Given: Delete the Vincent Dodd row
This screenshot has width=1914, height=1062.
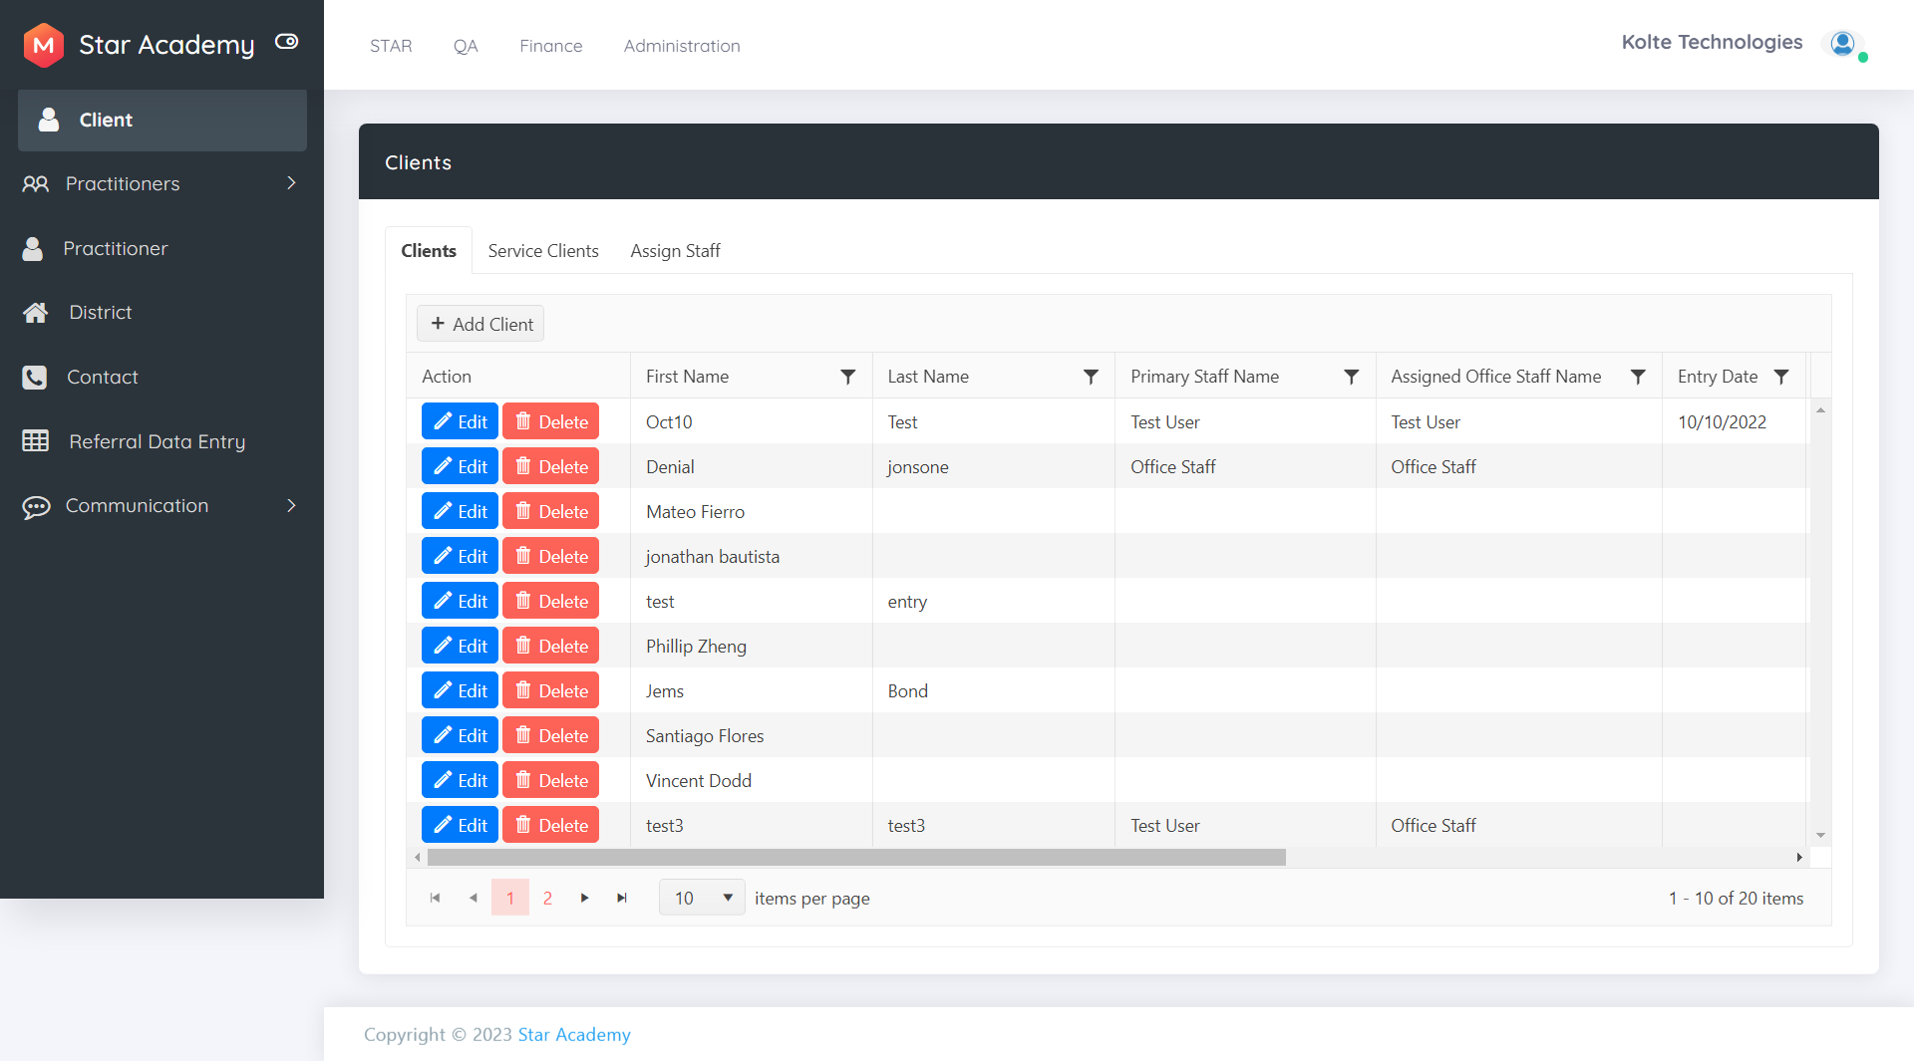Looking at the screenshot, I should coord(550,781).
